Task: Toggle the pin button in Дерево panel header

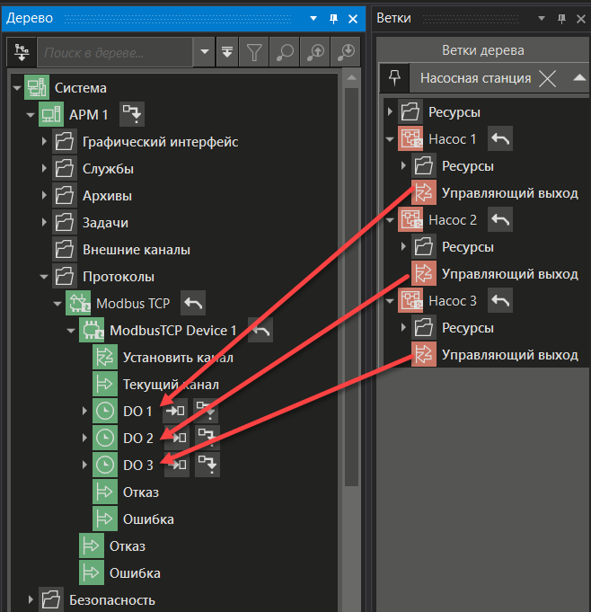Action: tap(332, 18)
